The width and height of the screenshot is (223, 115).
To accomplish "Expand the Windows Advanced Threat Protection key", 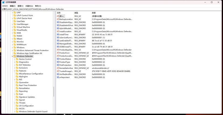I will pos(12,50).
